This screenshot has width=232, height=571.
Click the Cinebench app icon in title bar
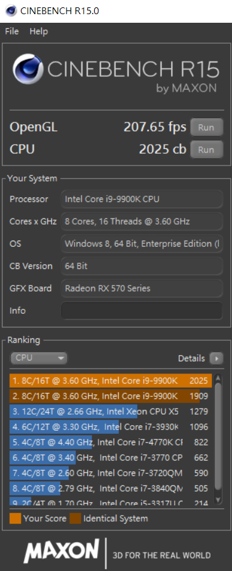pyautogui.click(x=11, y=11)
